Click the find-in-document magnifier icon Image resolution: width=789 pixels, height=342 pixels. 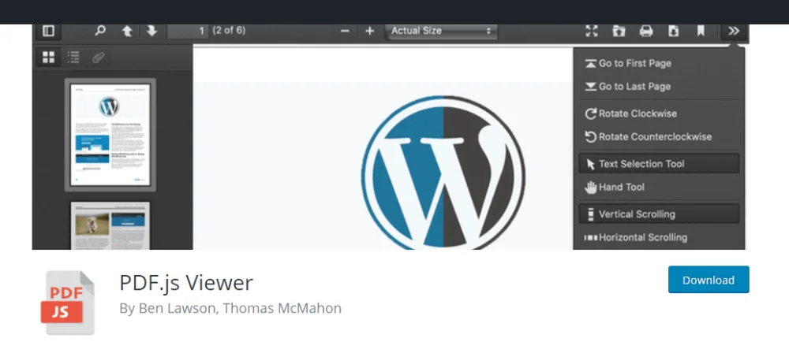pos(100,32)
